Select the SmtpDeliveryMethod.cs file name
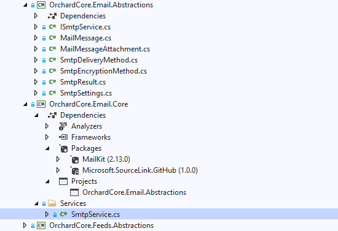 point(99,60)
